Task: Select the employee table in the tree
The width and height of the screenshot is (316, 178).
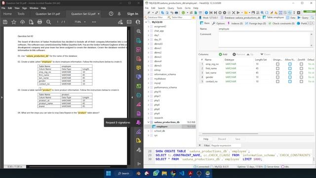Action: point(162,127)
